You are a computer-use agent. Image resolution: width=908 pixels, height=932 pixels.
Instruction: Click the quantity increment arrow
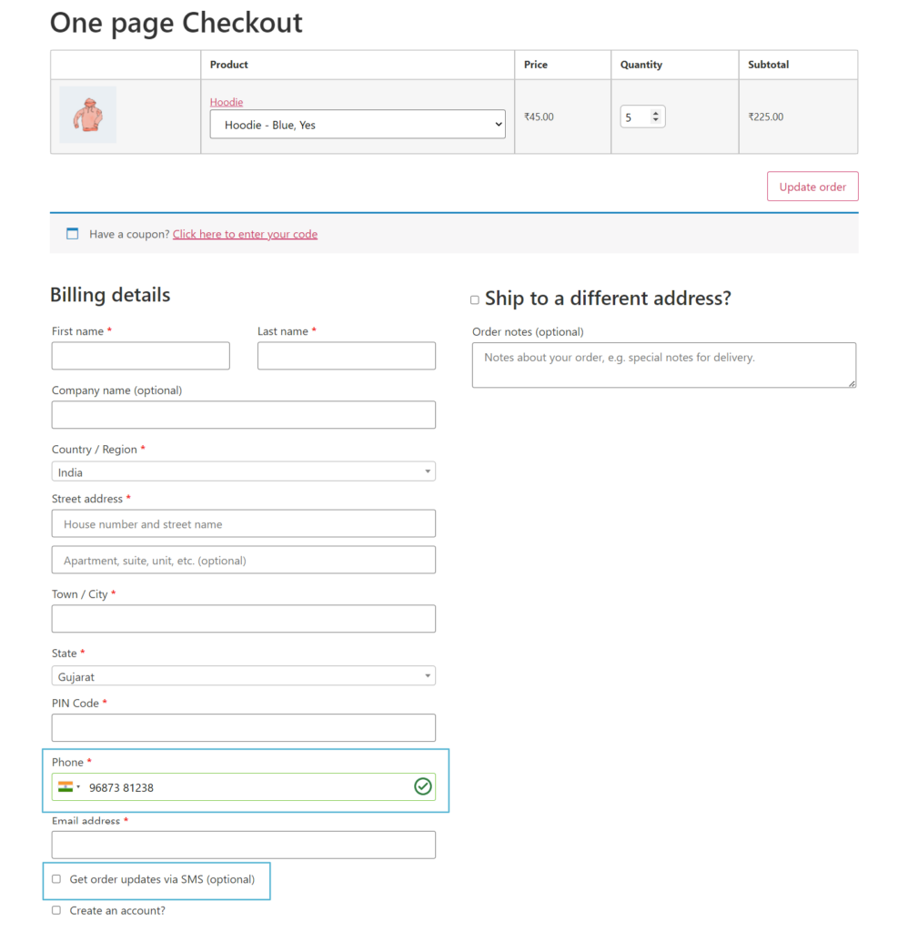pos(656,112)
